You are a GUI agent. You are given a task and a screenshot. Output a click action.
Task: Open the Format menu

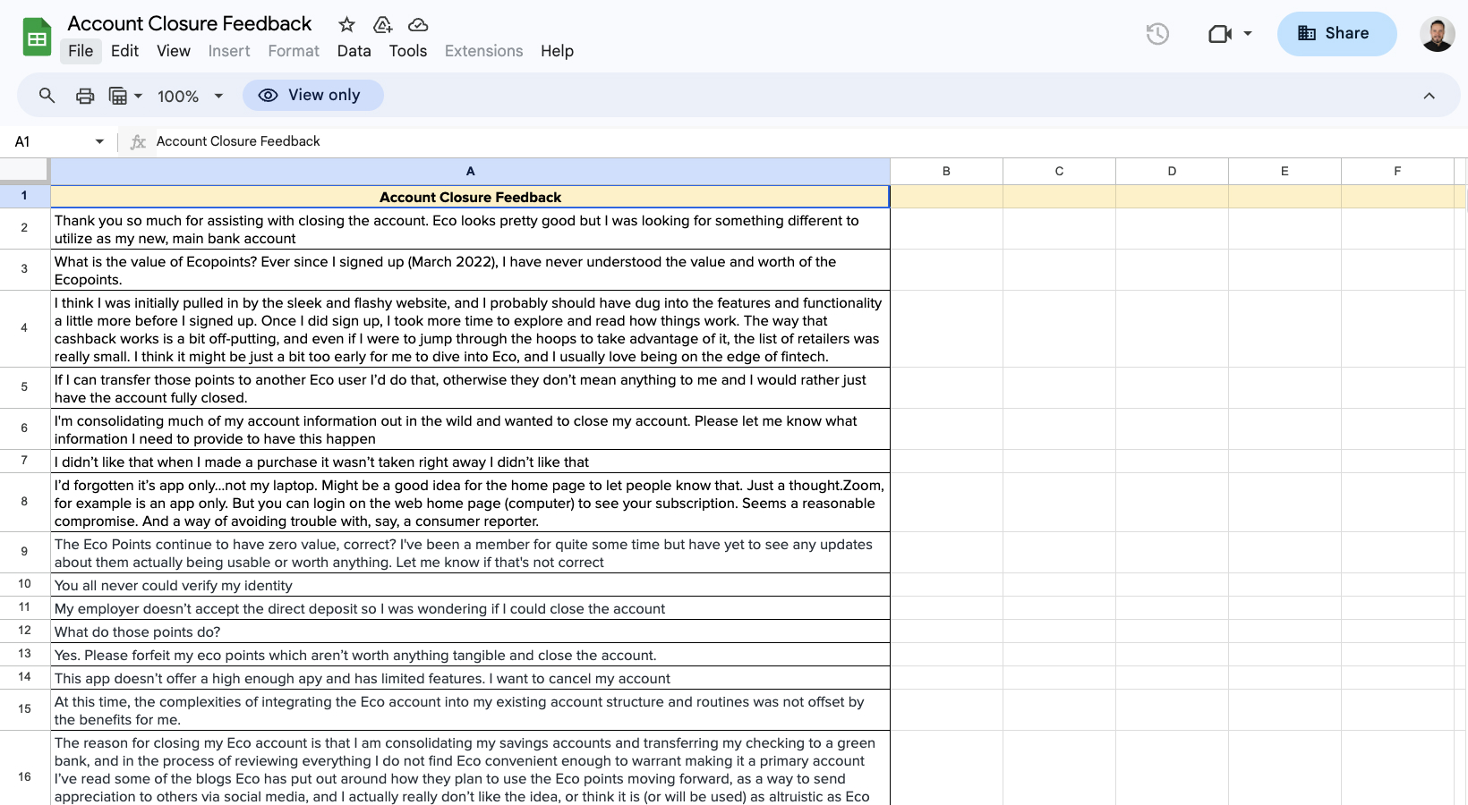(x=294, y=51)
